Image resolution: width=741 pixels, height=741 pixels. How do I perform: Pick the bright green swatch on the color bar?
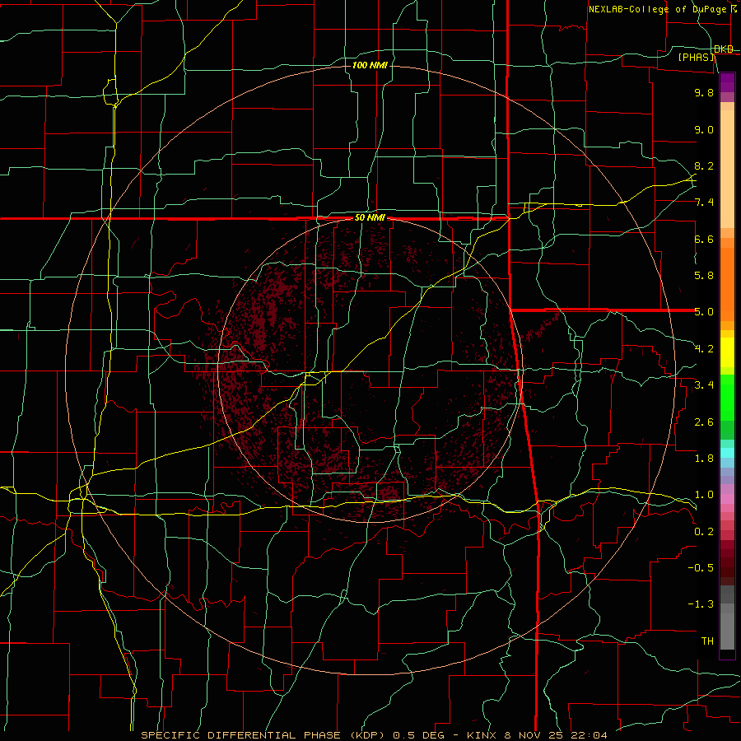[727, 398]
